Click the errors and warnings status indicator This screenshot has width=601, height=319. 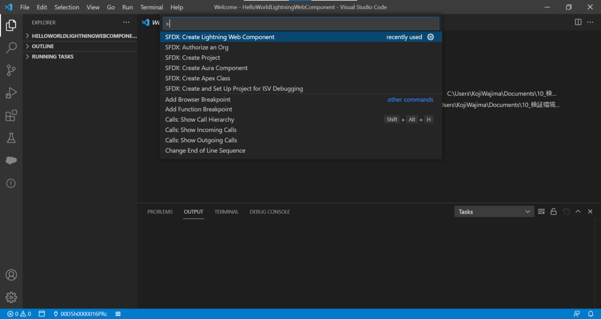19,314
